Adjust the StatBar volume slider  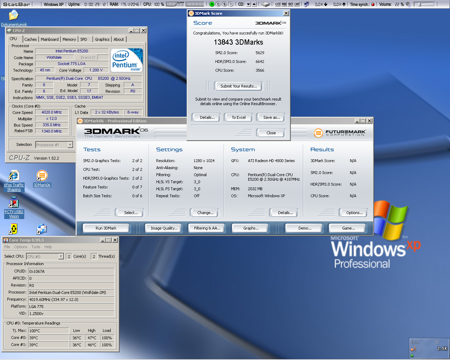coord(424,4)
